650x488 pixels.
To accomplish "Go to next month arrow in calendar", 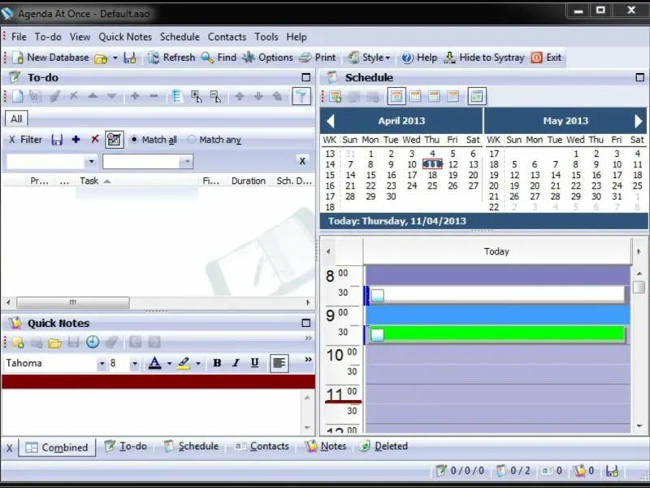I will point(638,121).
